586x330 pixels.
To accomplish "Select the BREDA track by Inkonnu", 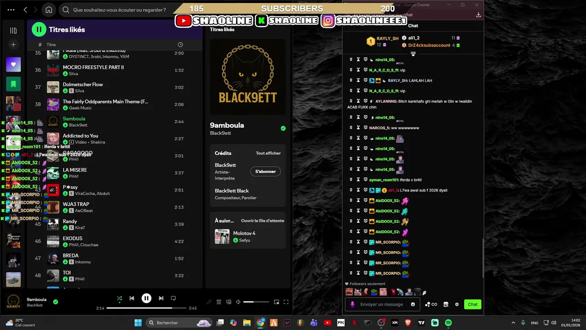I will [115, 258].
